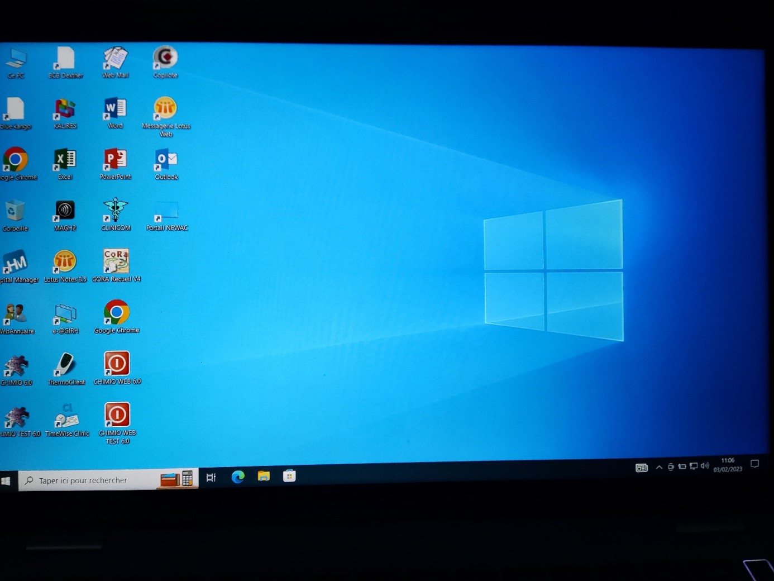Viewport: 774px width, 581px height.
Task: Open the CHIMIO WEB 6.0 shortcut
Action: (117, 364)
